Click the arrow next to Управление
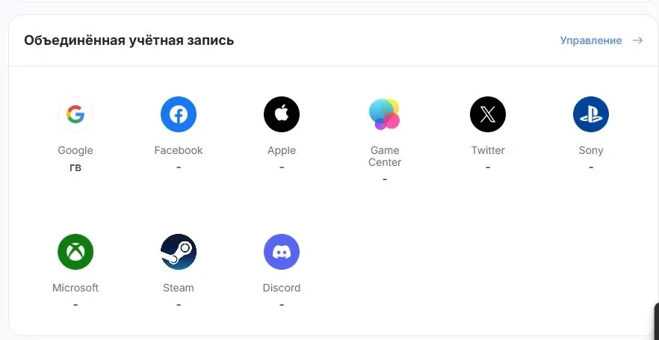 click(x=637, y=40)
